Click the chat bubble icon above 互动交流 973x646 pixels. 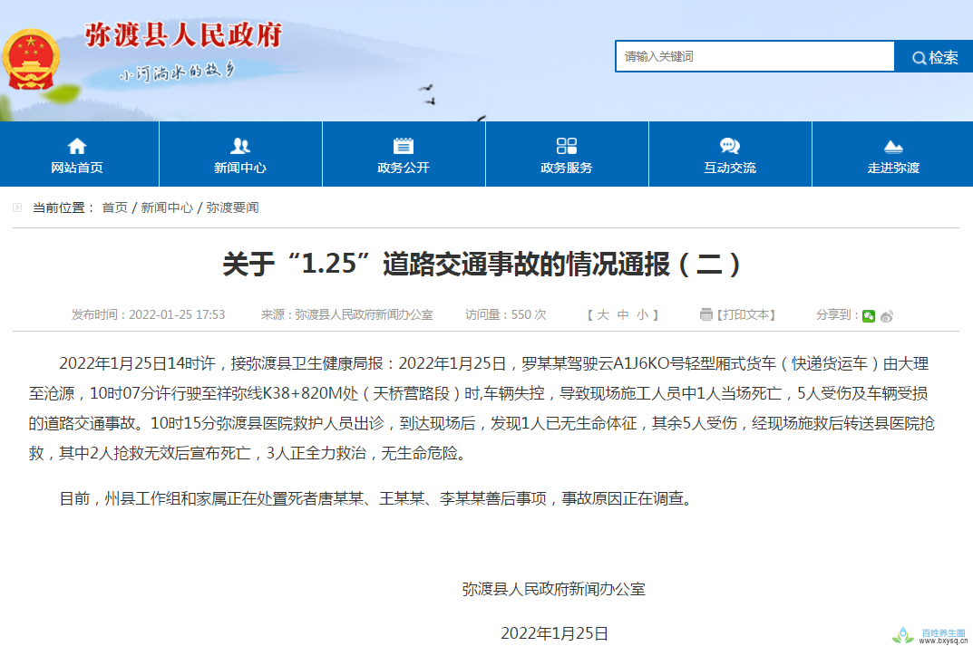point(730,146)
